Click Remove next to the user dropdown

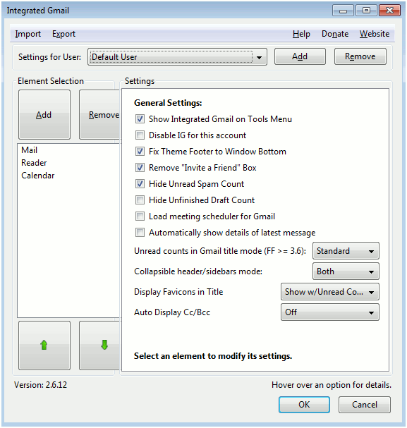point(360,56)
